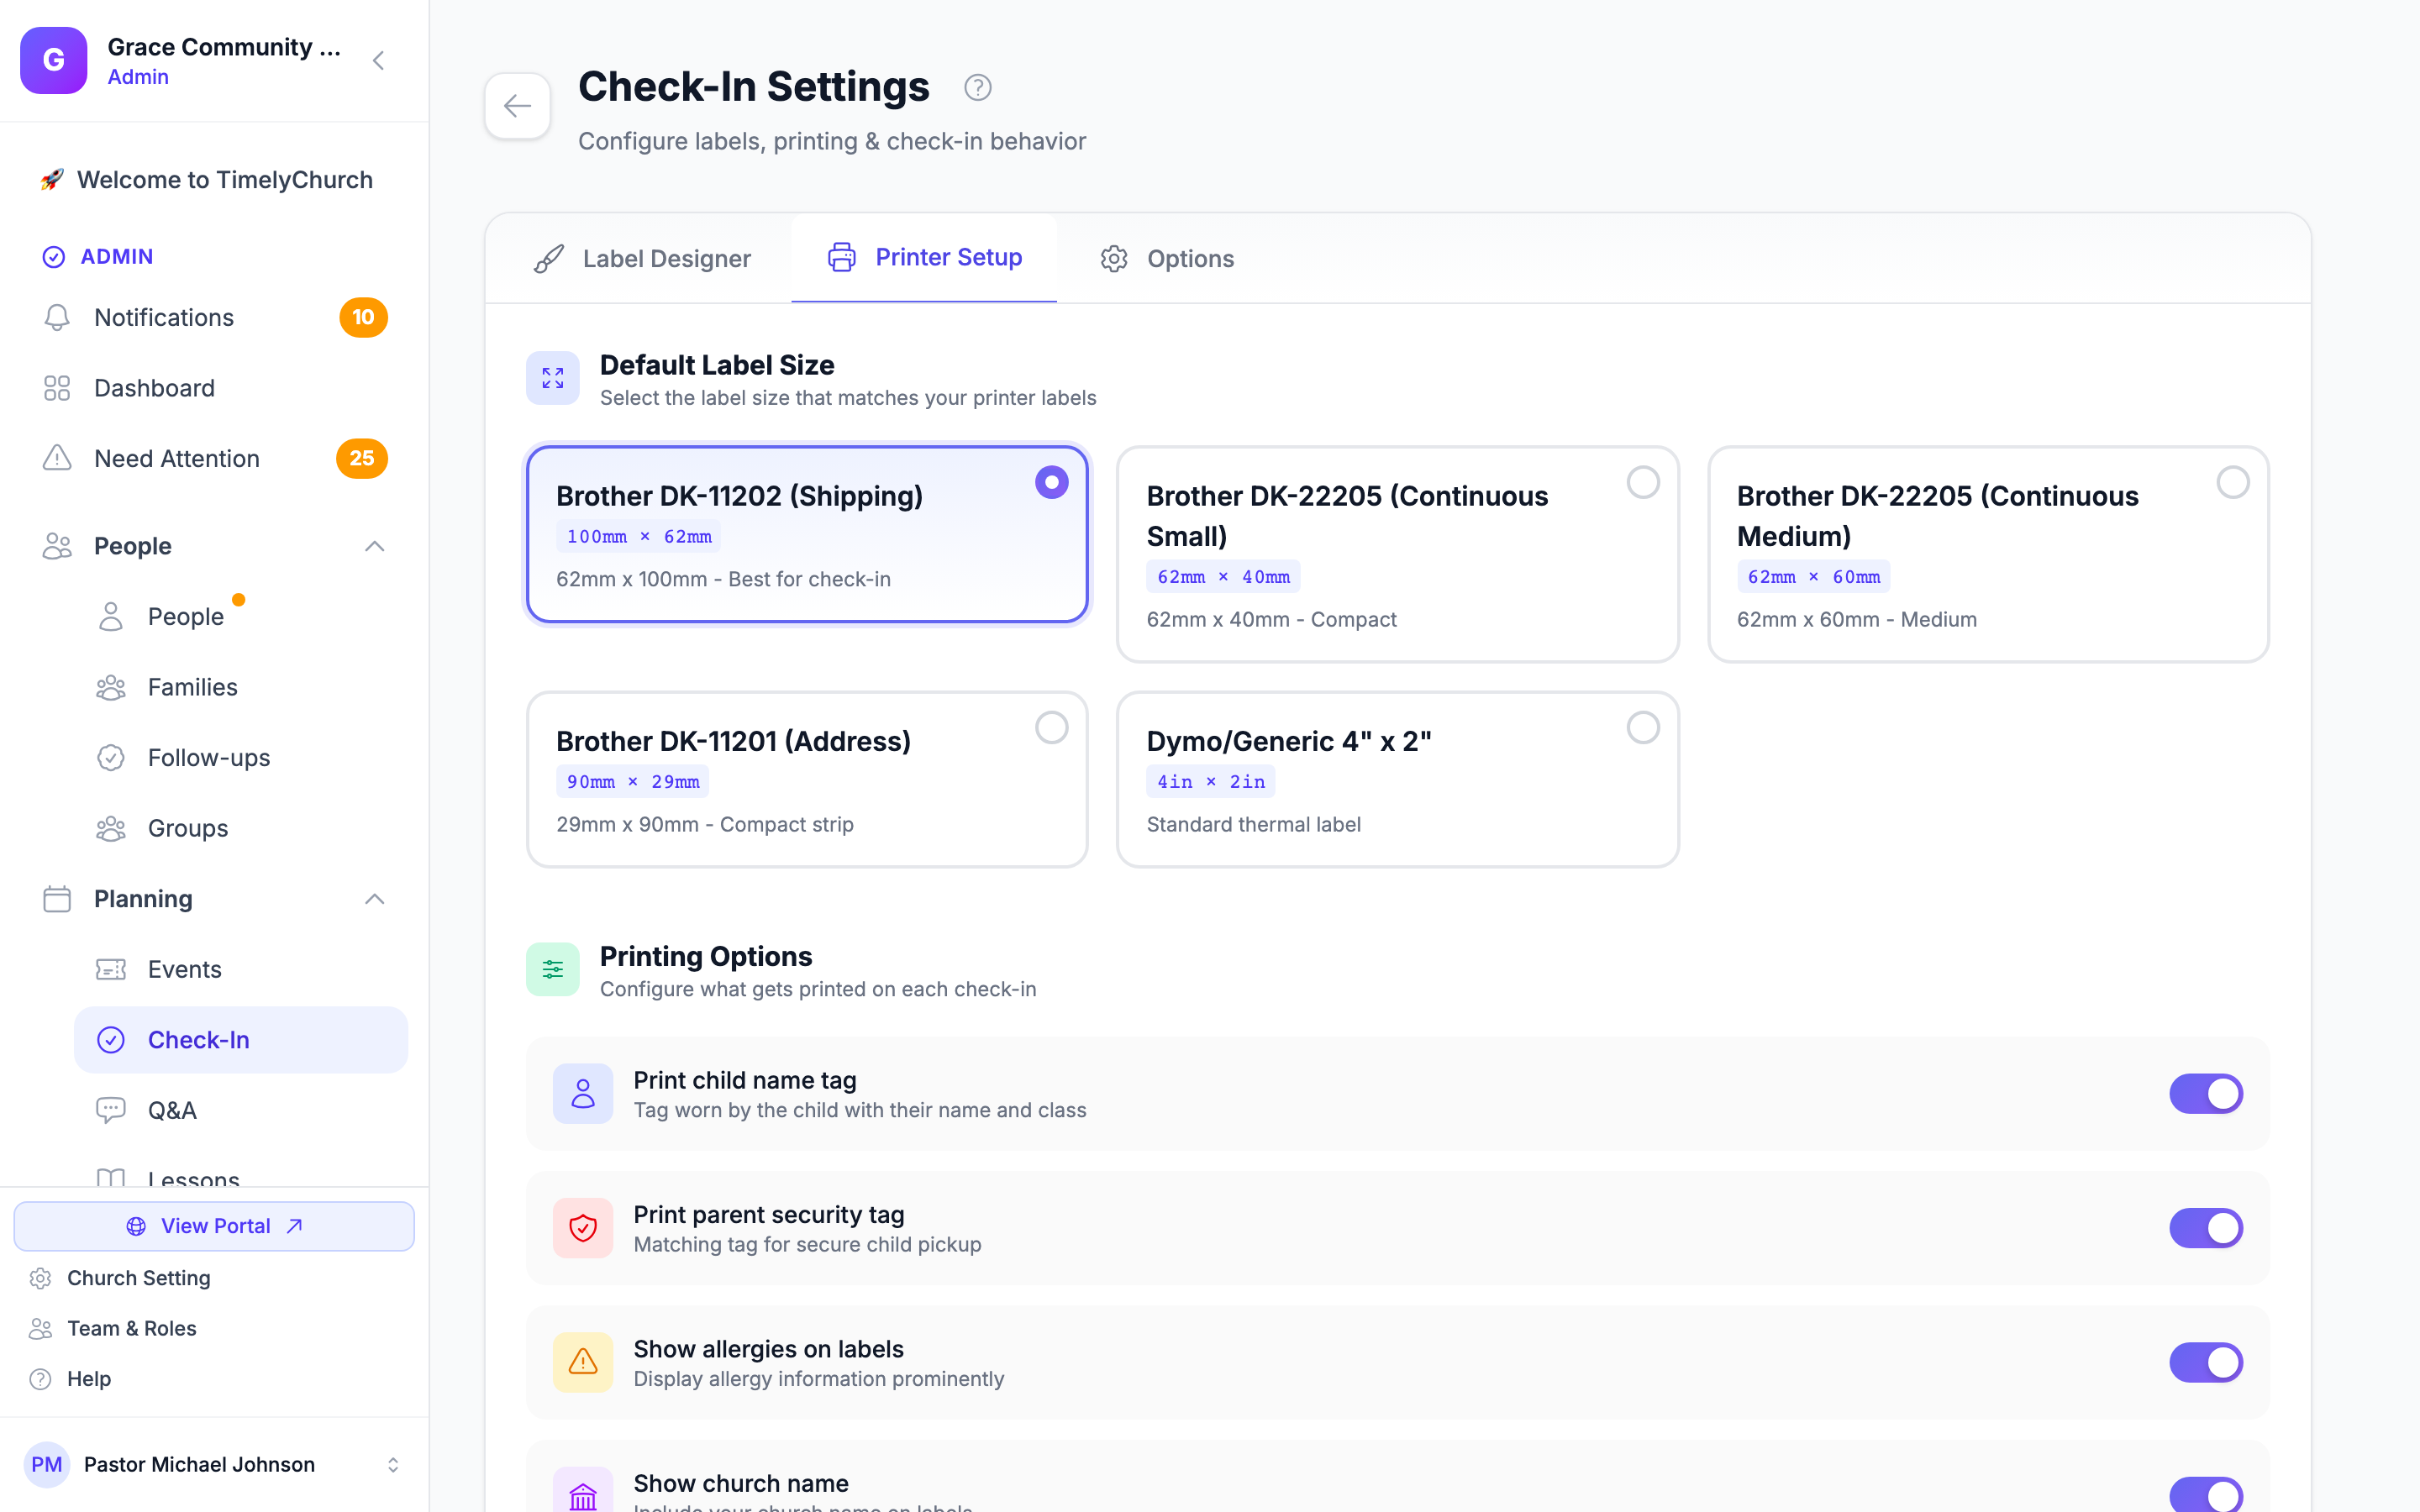The image size is (2420, 1512).
Task: Choose Brother DK-11201 (Address) label card
Action: tap(807, 780)
